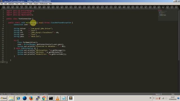Open the notepad taskbar icon
180x101 pixels.
tap(64, 98)
